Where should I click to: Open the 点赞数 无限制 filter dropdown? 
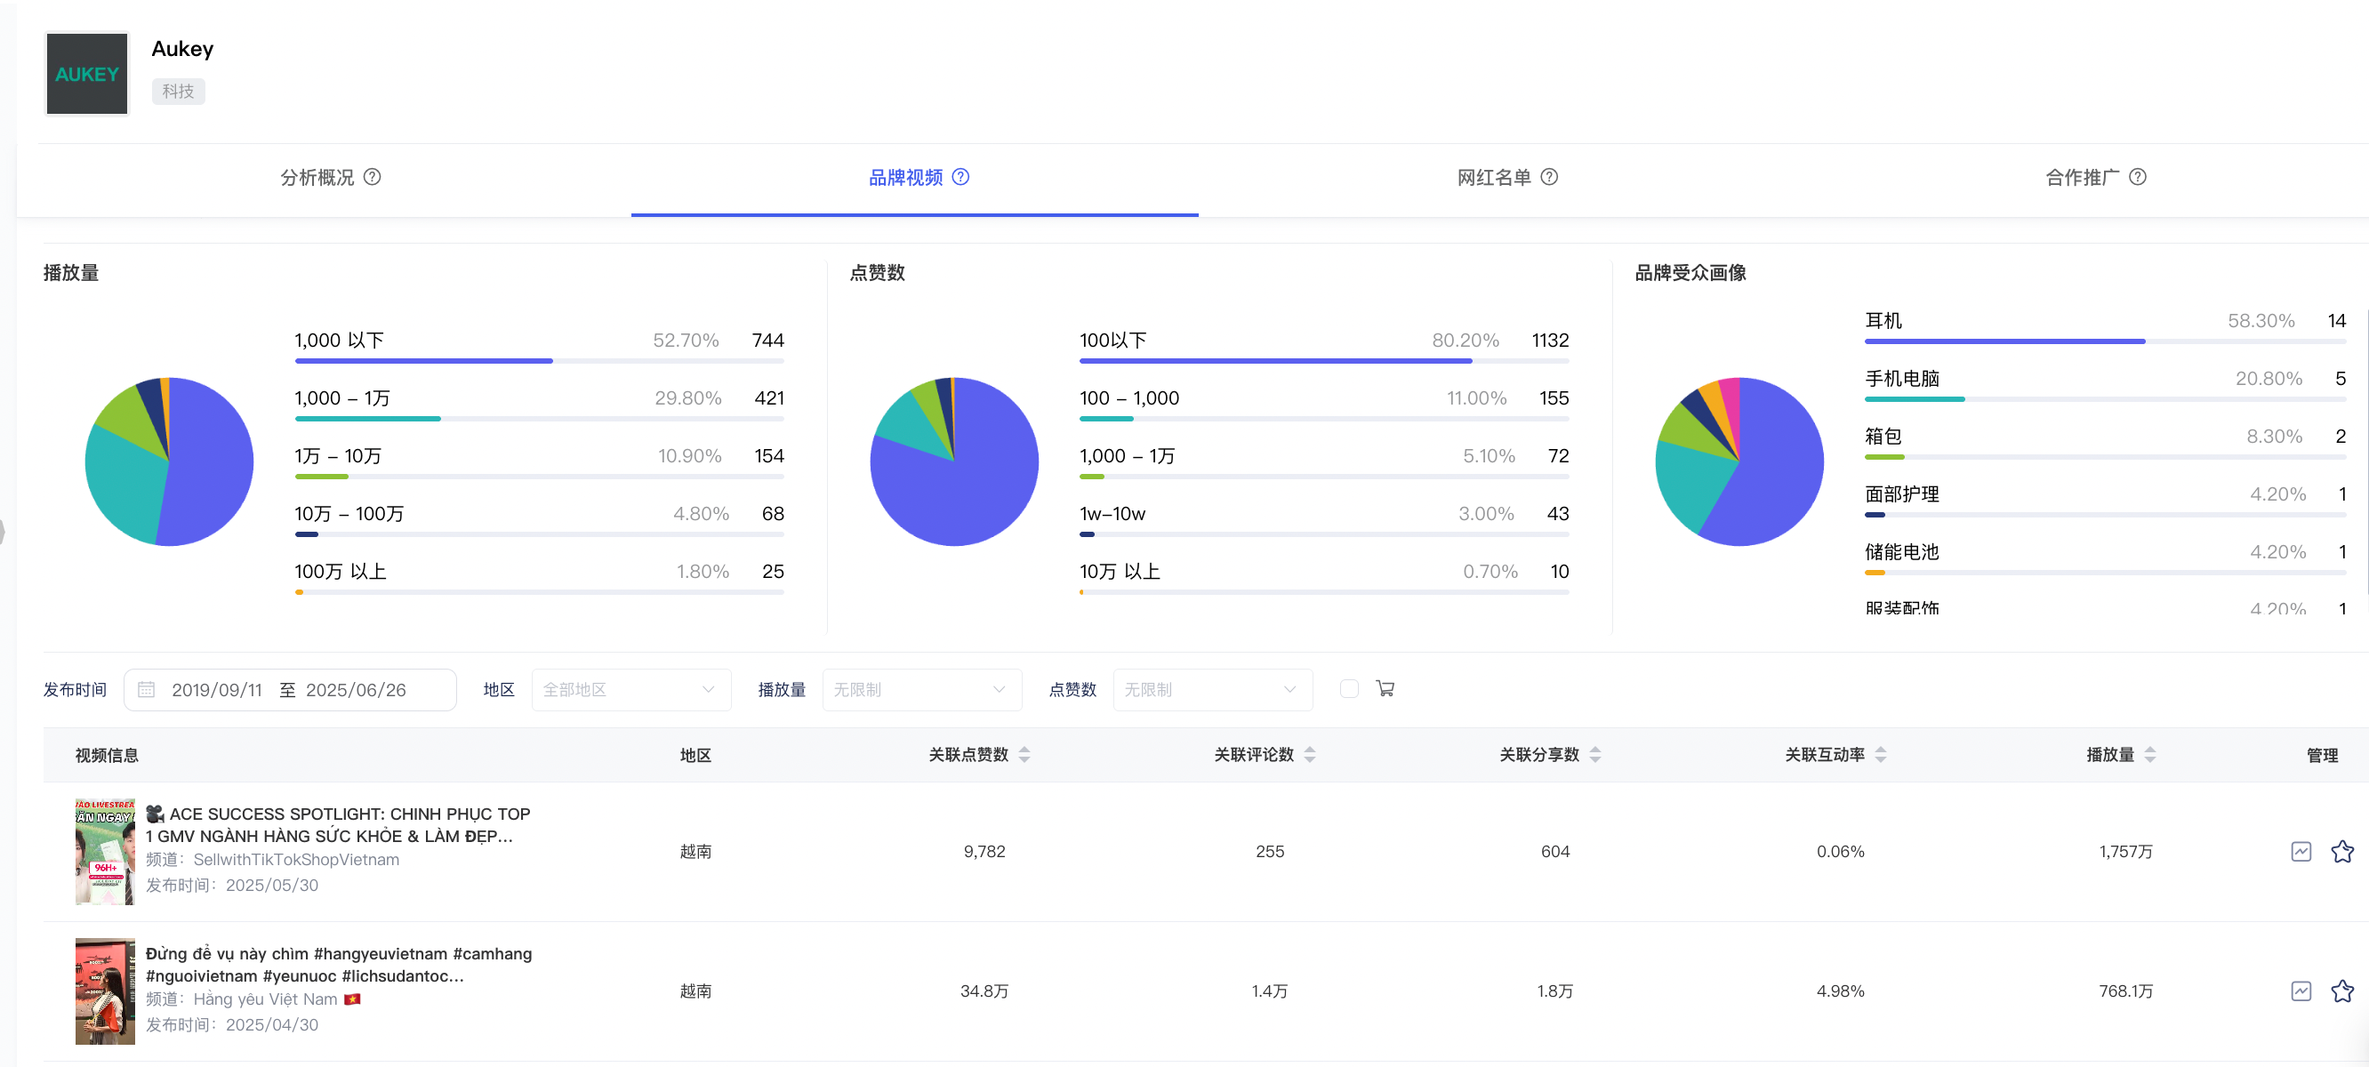tap(1212, 689)
